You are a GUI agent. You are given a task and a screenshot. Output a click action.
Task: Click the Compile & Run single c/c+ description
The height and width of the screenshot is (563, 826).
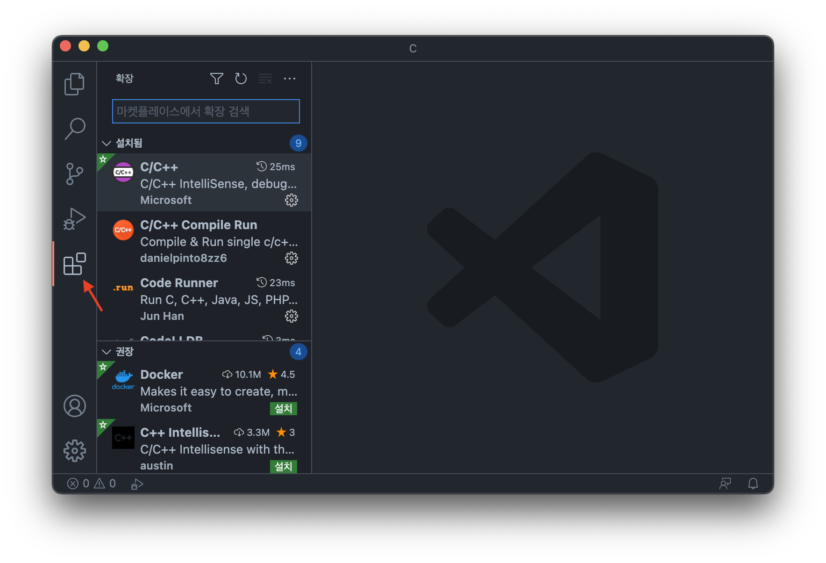[219, 242]
